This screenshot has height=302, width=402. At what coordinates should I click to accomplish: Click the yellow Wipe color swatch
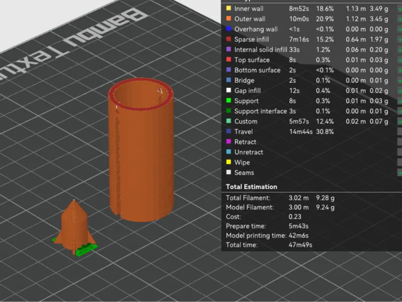tap(229, 162)
